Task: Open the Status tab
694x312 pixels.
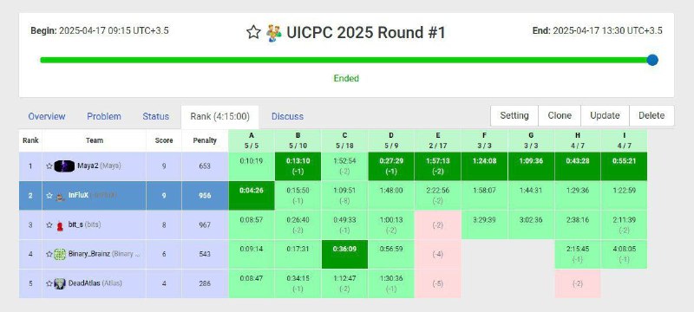Action: pyautogui.click(x=156, y=116)
